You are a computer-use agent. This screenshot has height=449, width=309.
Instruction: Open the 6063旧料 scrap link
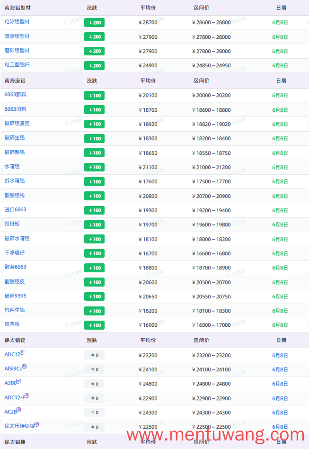pos(16,109)
